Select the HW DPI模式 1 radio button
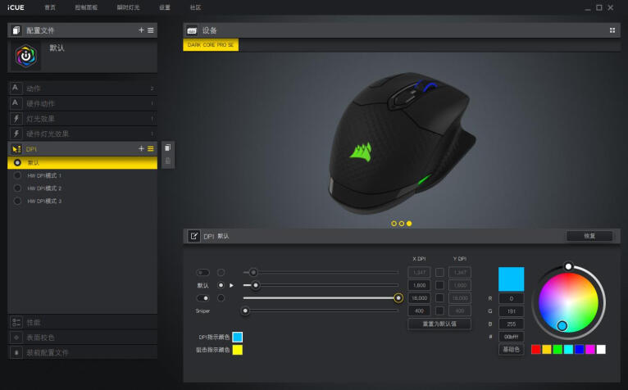Screen dimensions: 628x390 (17, 175)
